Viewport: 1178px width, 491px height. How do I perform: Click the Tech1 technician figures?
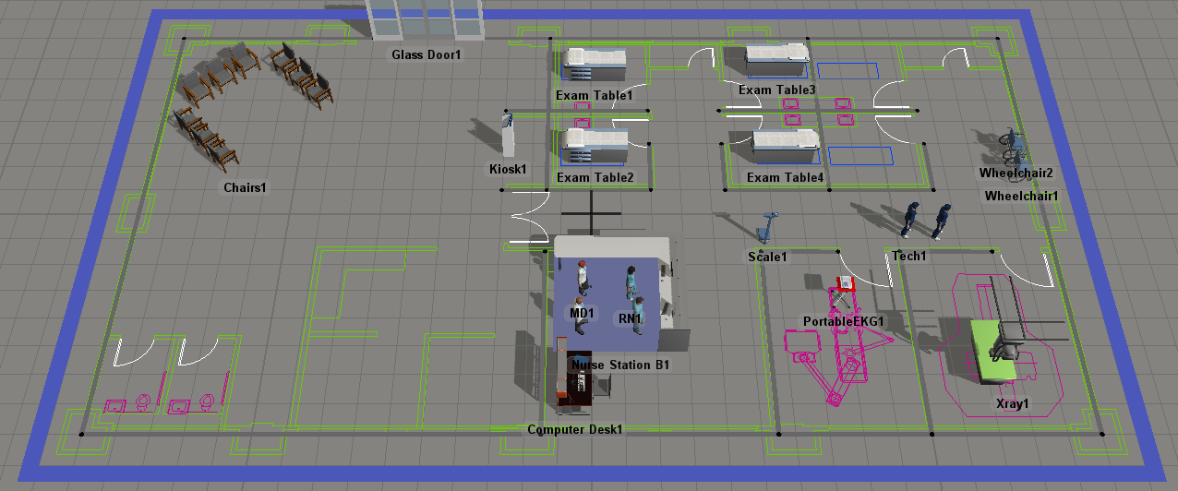tap(926, 222)
